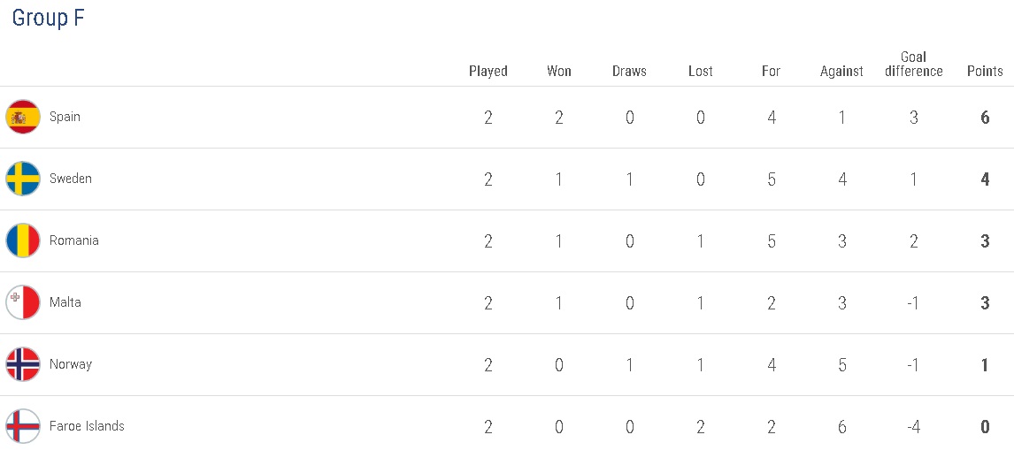Open the Norway team page

71,364
